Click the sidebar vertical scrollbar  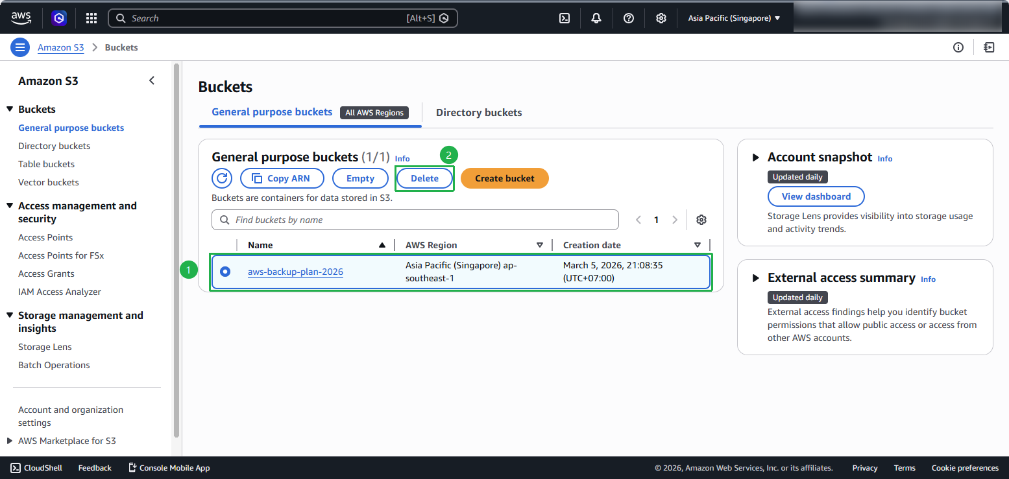[176, 250]
